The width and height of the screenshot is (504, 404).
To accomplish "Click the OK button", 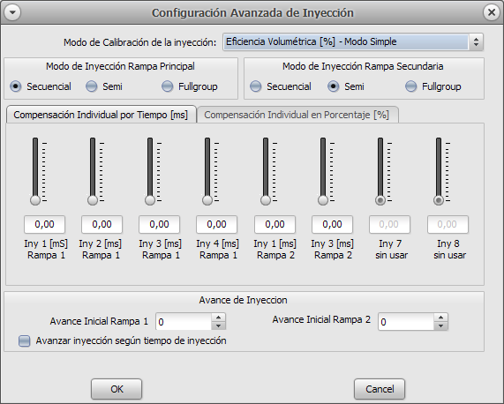I will pyautogui.click(x=117, y=389).
